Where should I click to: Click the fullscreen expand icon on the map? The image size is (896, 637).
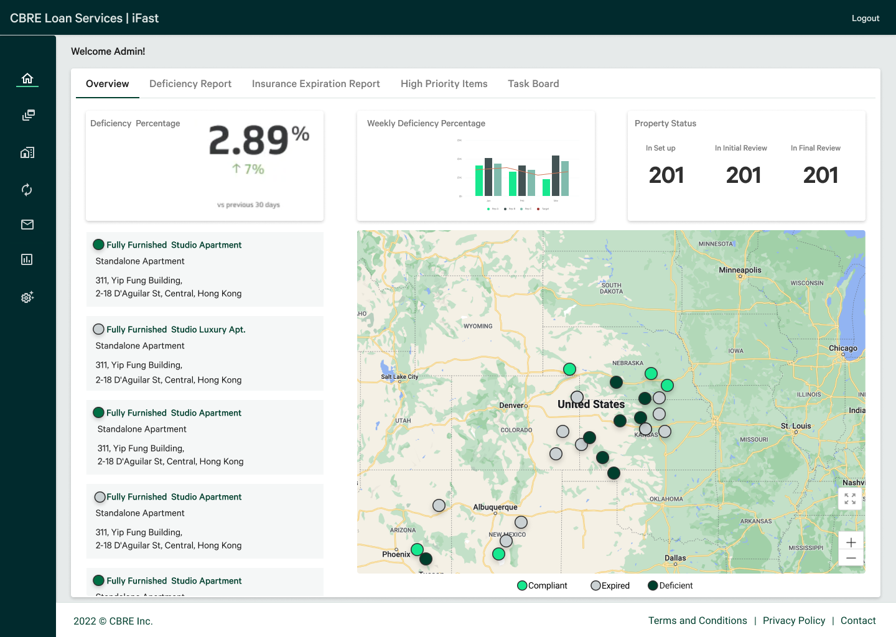(850, 498)
